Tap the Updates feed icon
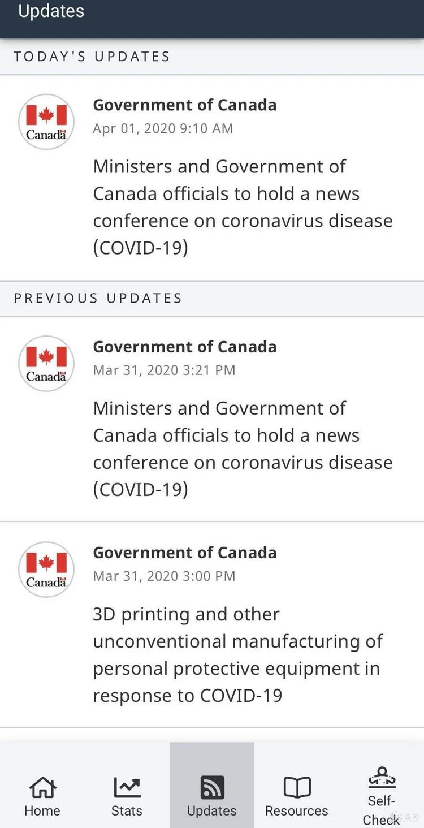The width and height of the screenshot is (424, 828). pos(212,787)
